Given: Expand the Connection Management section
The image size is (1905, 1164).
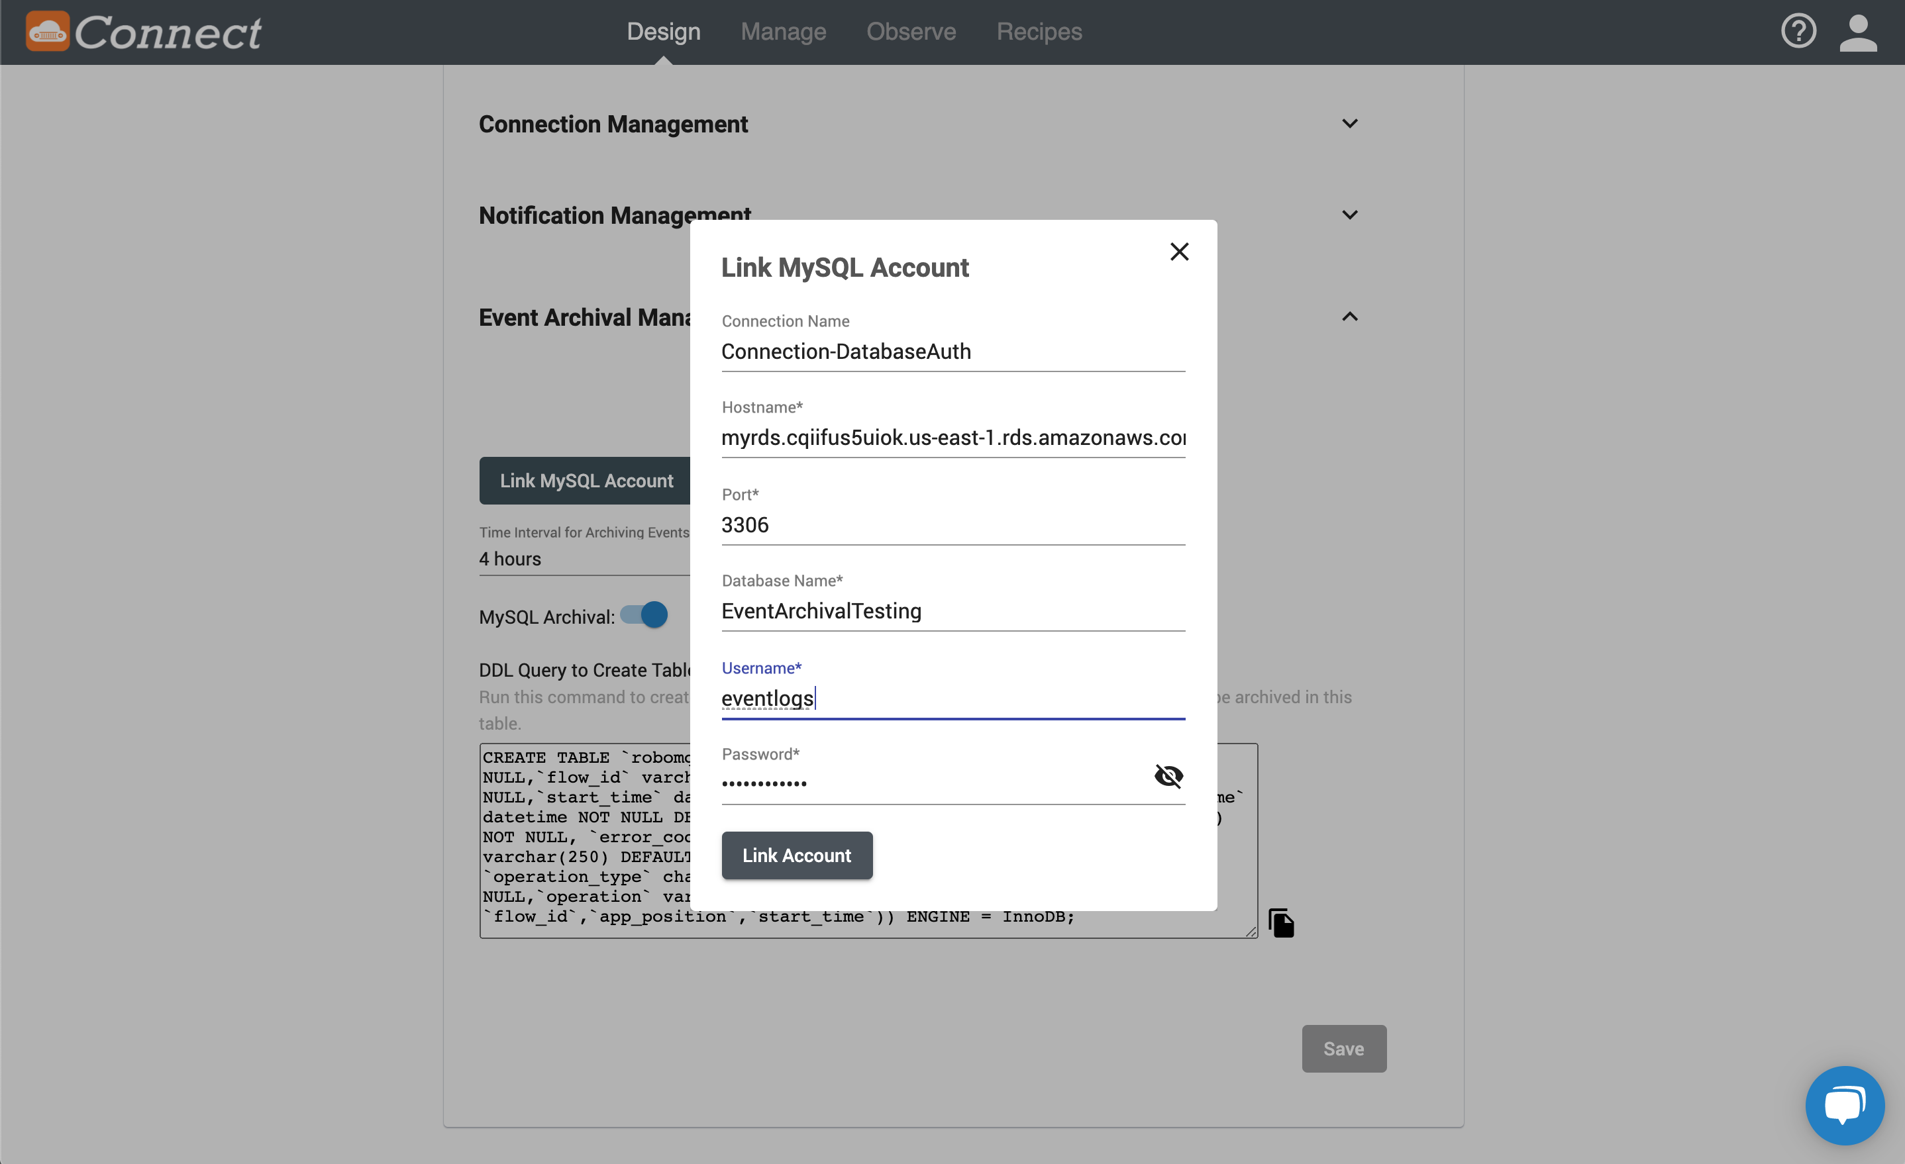Looking at the screenshot, I should 1349,124.
